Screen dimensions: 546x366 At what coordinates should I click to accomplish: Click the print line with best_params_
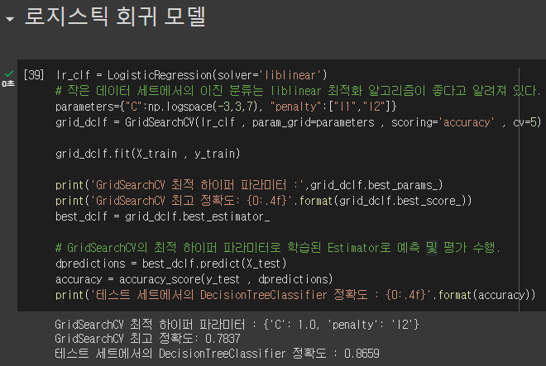[249, 185]
